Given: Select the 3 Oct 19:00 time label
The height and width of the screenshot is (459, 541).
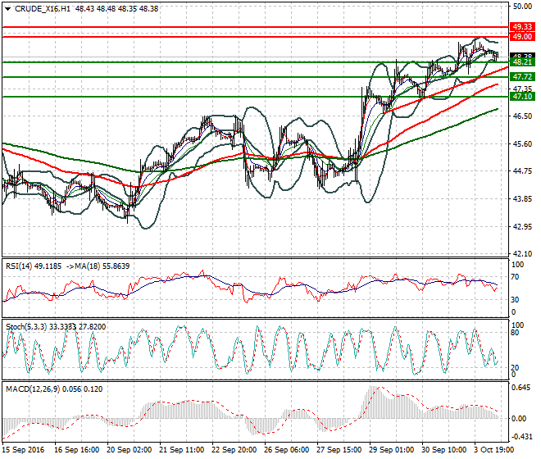Looking at the screenshot, I should point(494,450).
